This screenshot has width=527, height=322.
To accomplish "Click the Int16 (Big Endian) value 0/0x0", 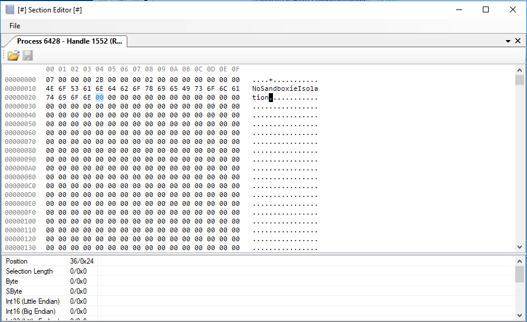I will (x=78, y=311).
